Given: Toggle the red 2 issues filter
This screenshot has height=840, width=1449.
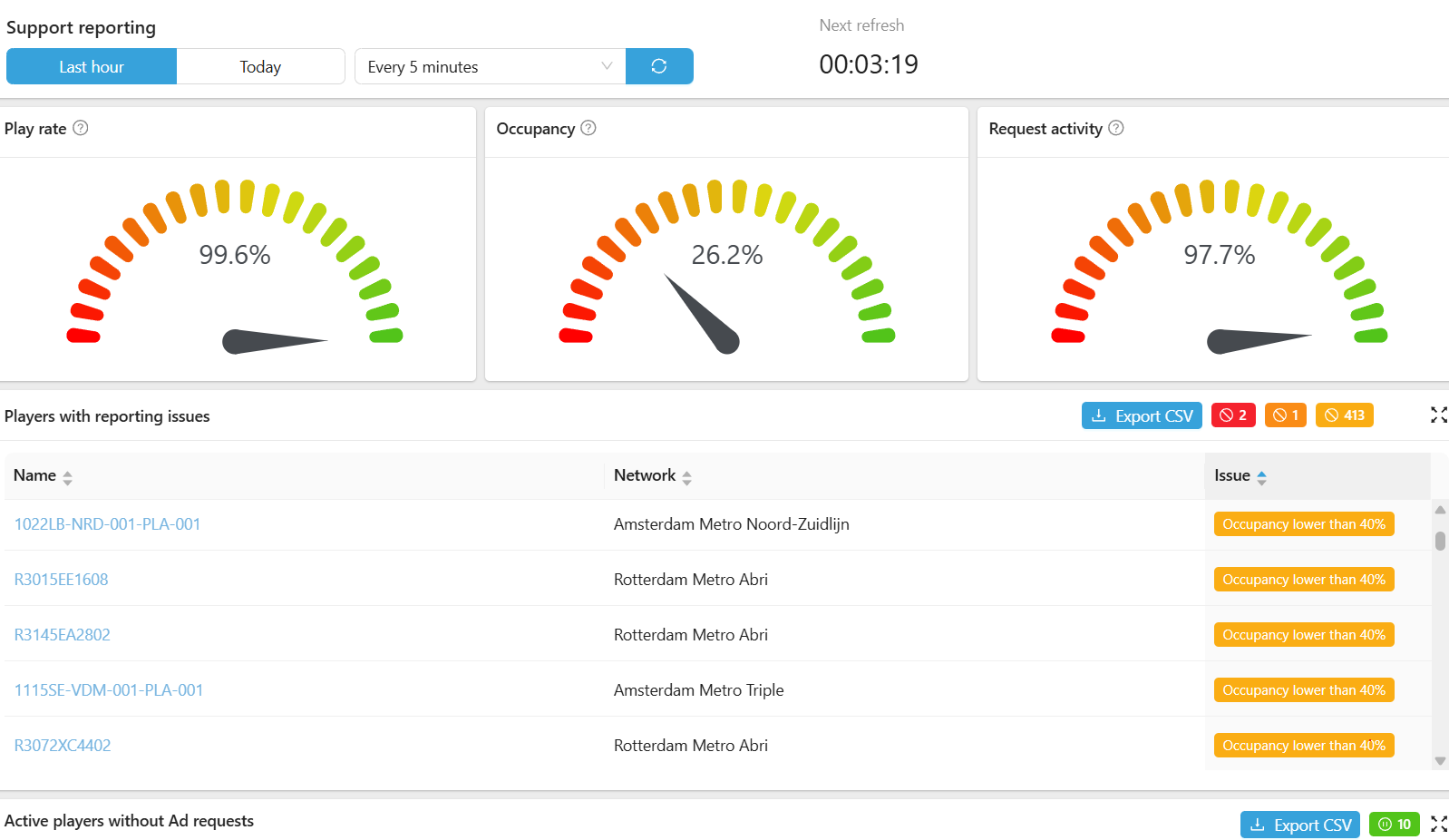Looking at the screenshot, I should tap(1233, 415).
